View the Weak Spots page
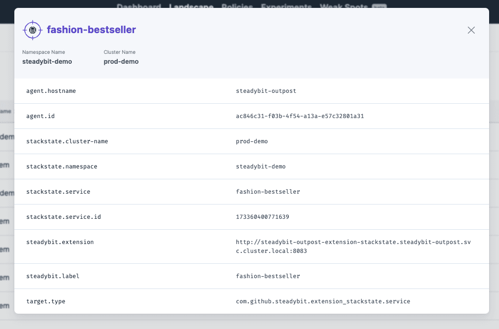The image size is (499, 329). 344,7
